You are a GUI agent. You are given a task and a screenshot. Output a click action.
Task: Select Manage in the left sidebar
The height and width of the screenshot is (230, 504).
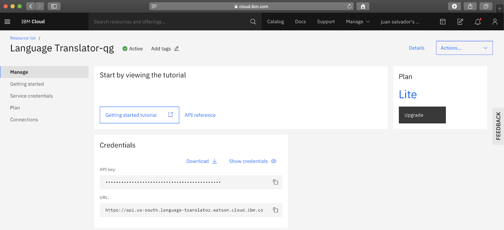[x=44, y=72]
